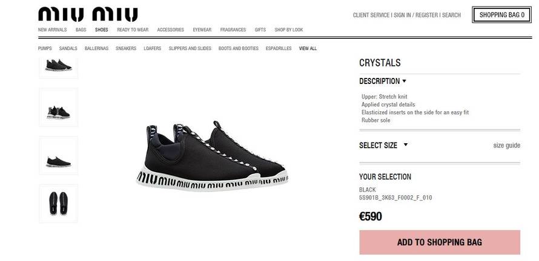Open the size guide link

(x=506, y=146)
